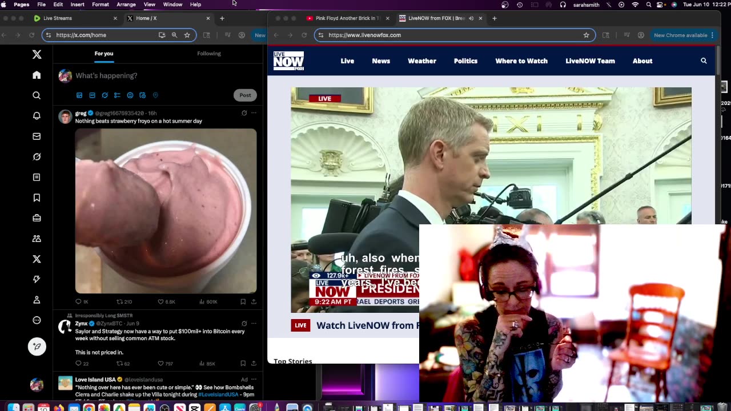Bookmark livenowfox.com with star icon
This screenshot has width=731, height=411.
[x=586, y=35]
